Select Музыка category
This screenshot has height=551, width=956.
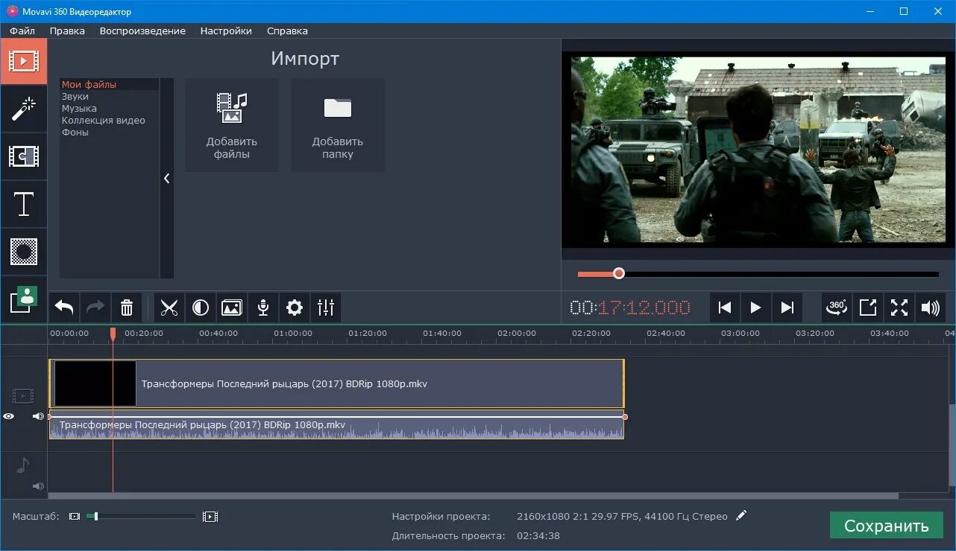coord(110,109)
